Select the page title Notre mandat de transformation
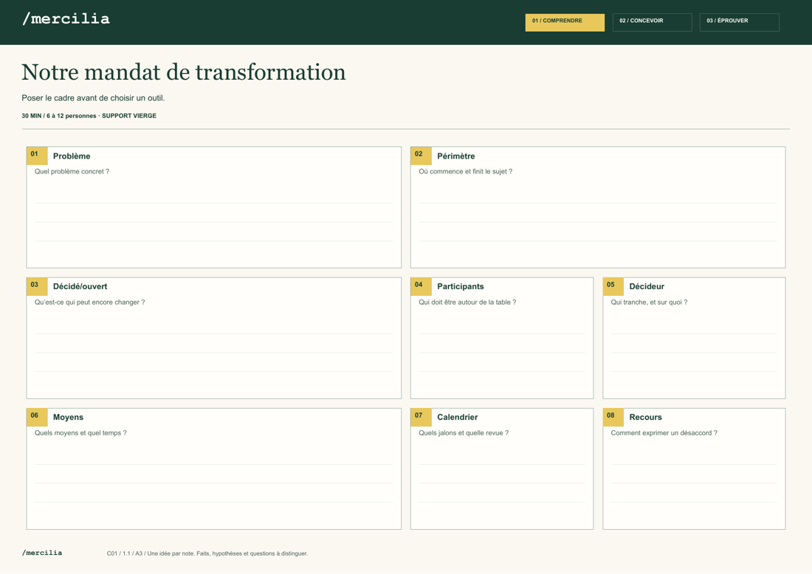 point(183,72)
